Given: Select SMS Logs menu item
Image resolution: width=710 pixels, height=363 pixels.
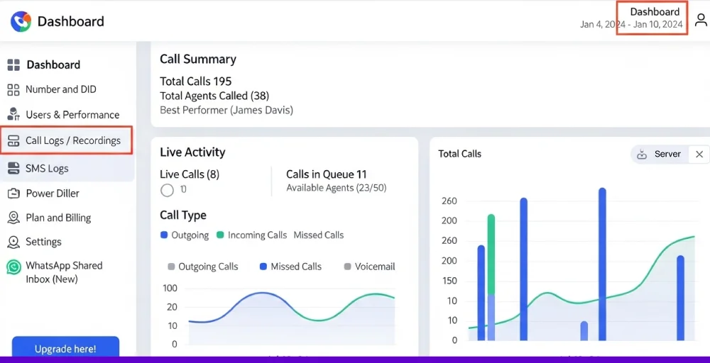Looking at the screenshot, I should [x=67, y=168].
